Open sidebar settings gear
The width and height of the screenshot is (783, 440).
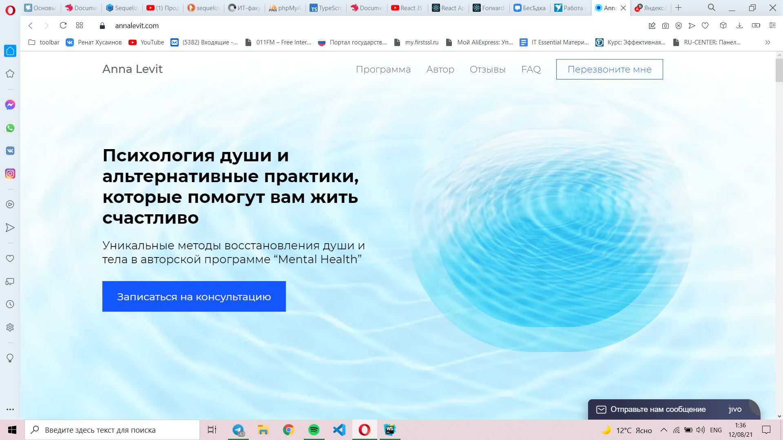click(x=10, y=328)
